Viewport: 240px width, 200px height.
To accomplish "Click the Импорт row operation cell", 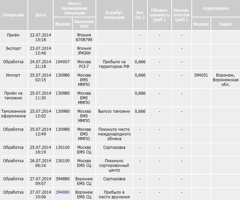I will pos(14,80).
